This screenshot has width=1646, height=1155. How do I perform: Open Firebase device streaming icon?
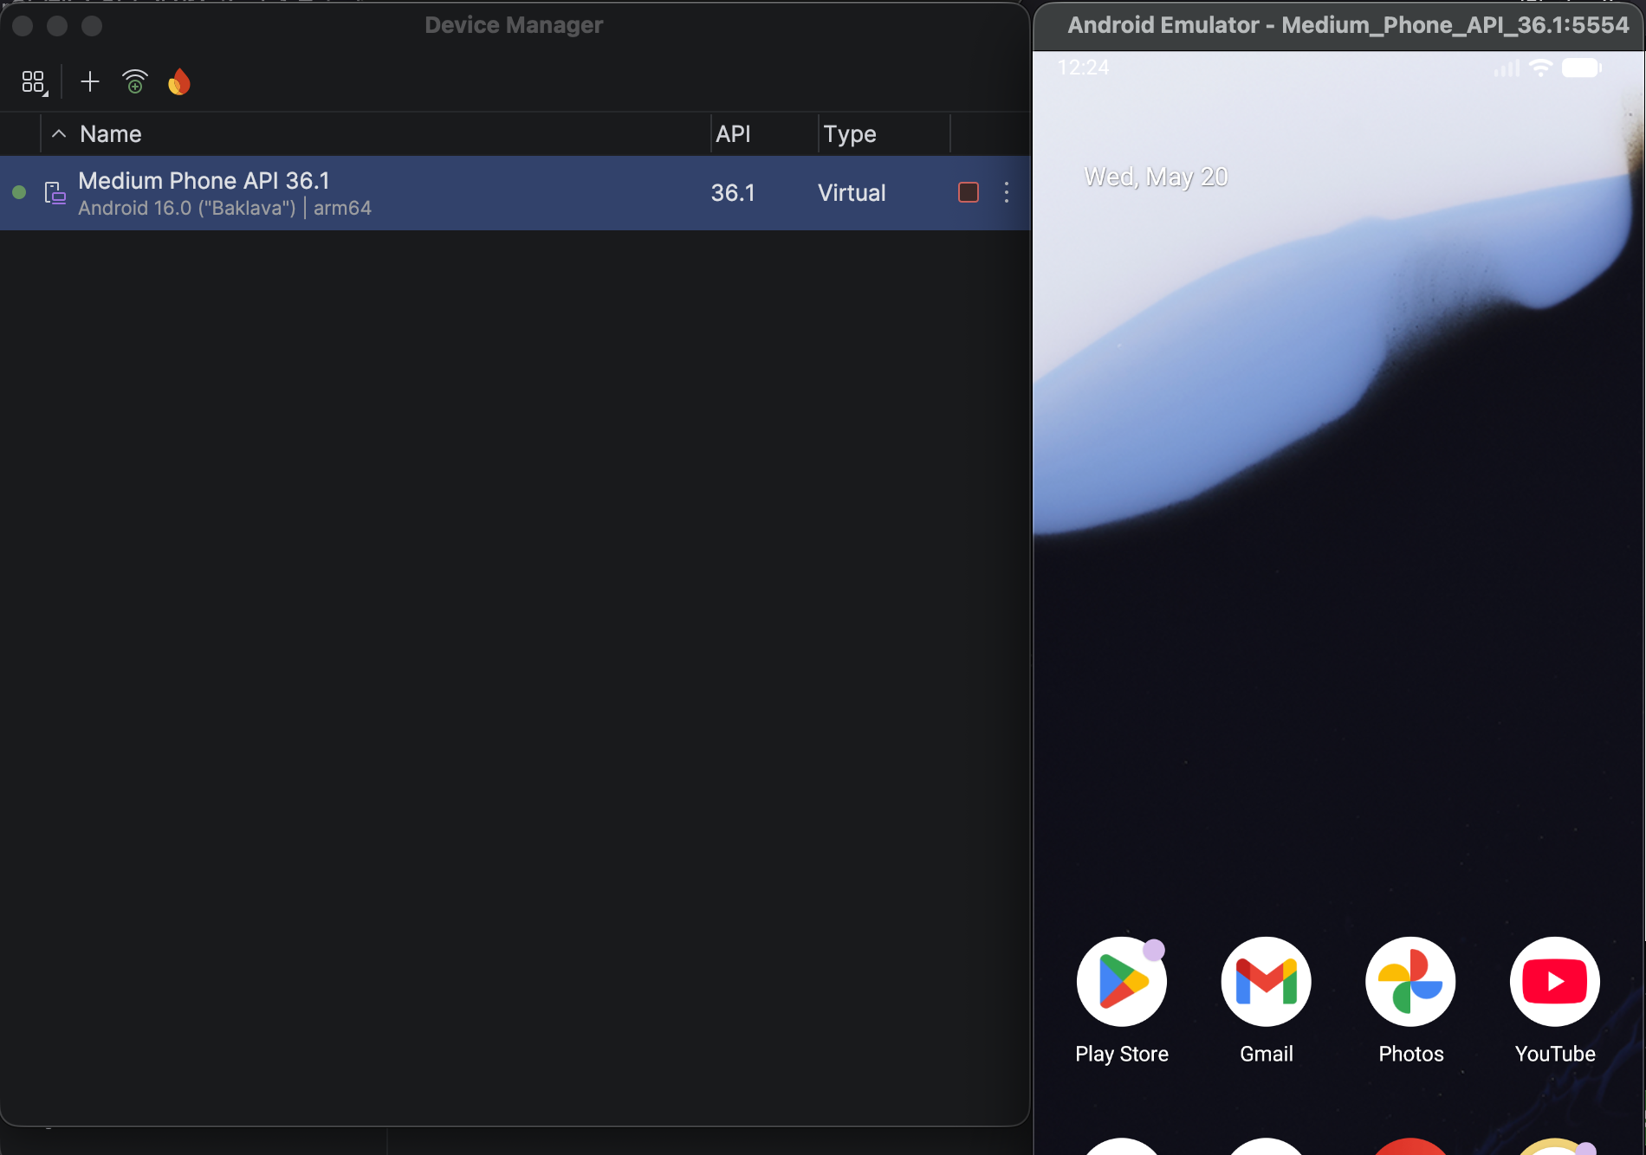pos(179,82)
